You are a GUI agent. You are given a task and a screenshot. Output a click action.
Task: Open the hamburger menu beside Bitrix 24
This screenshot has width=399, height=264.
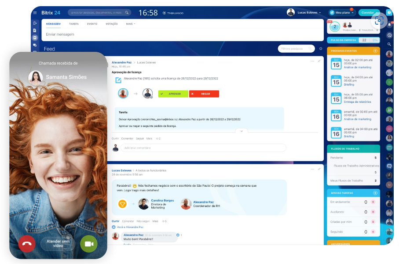[35, 12]
